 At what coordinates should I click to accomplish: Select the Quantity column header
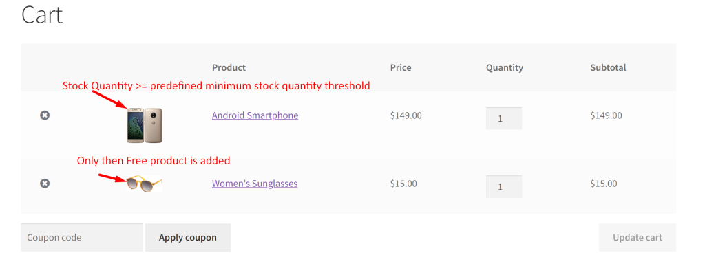[x=505, y=68]
